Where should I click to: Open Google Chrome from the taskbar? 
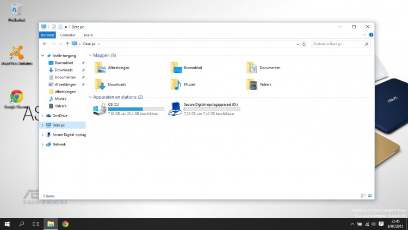pos(65,223)
